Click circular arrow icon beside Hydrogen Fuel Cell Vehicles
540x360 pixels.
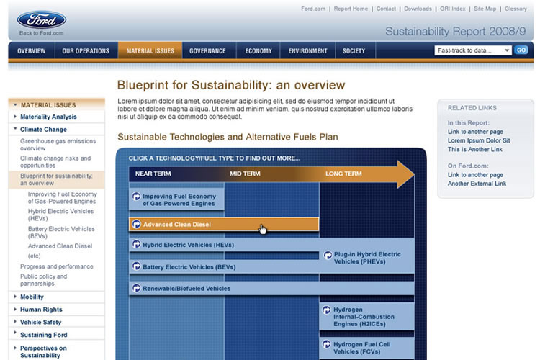(326, 344)
